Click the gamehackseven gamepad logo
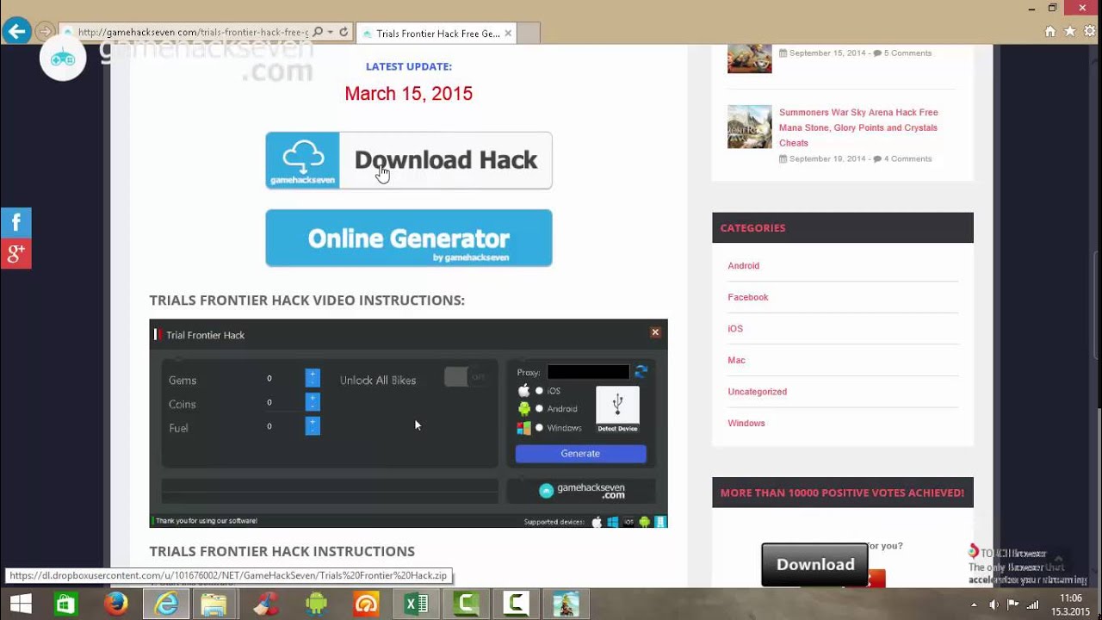Viewport: 1102px width, 620px height. [x=63, y=59]
